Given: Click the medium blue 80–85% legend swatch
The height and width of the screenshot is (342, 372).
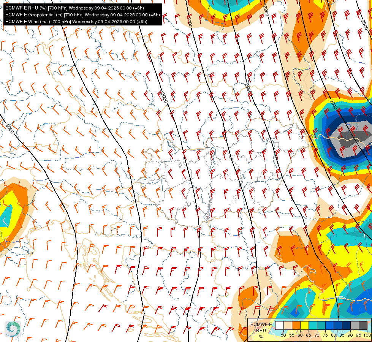Looking at the screenshot, I should click(x=338, y=325).
